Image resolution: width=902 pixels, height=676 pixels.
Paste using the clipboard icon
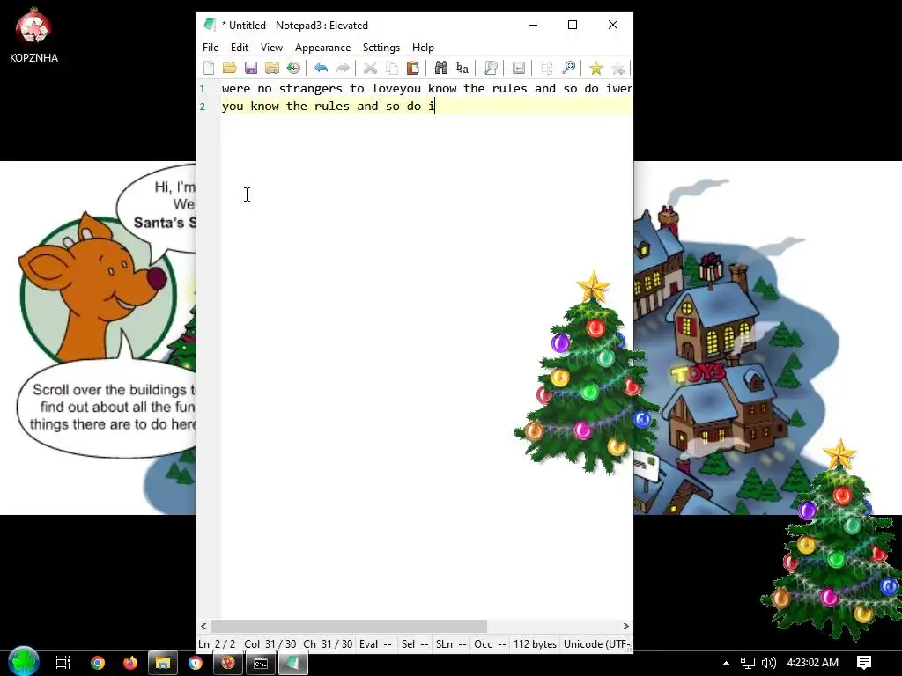point(412,68)
